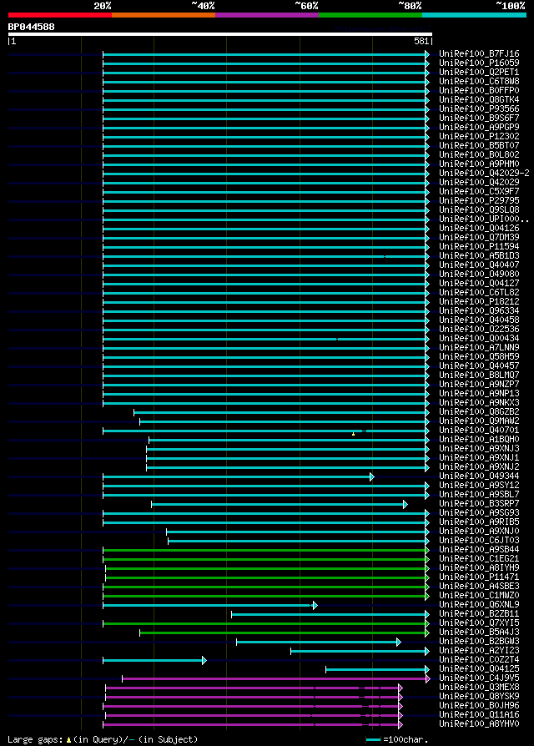The image size is (534, 746).
Task: Click the Large gaps legend text
Action: pyautogui.click(x=35, y=740)
